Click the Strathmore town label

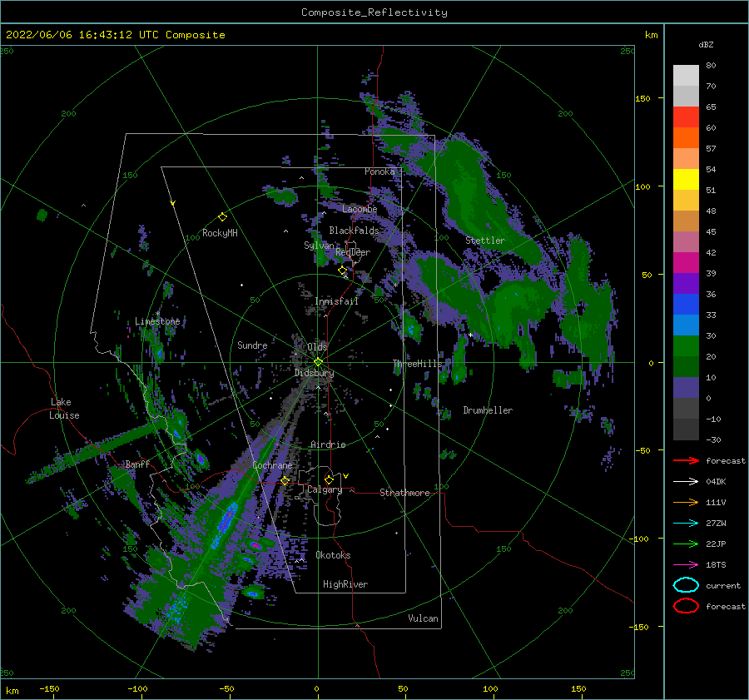(404, 493)
